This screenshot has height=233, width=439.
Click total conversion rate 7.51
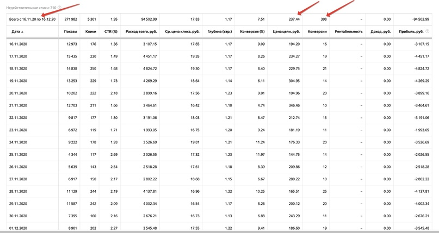tap(261, 19)
